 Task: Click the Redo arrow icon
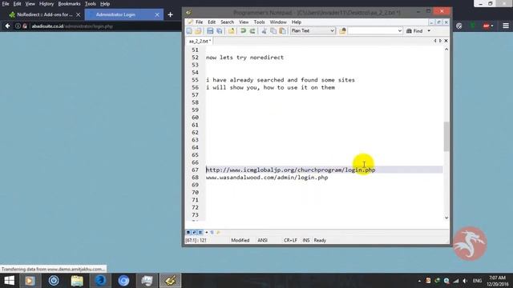point(252,30)
